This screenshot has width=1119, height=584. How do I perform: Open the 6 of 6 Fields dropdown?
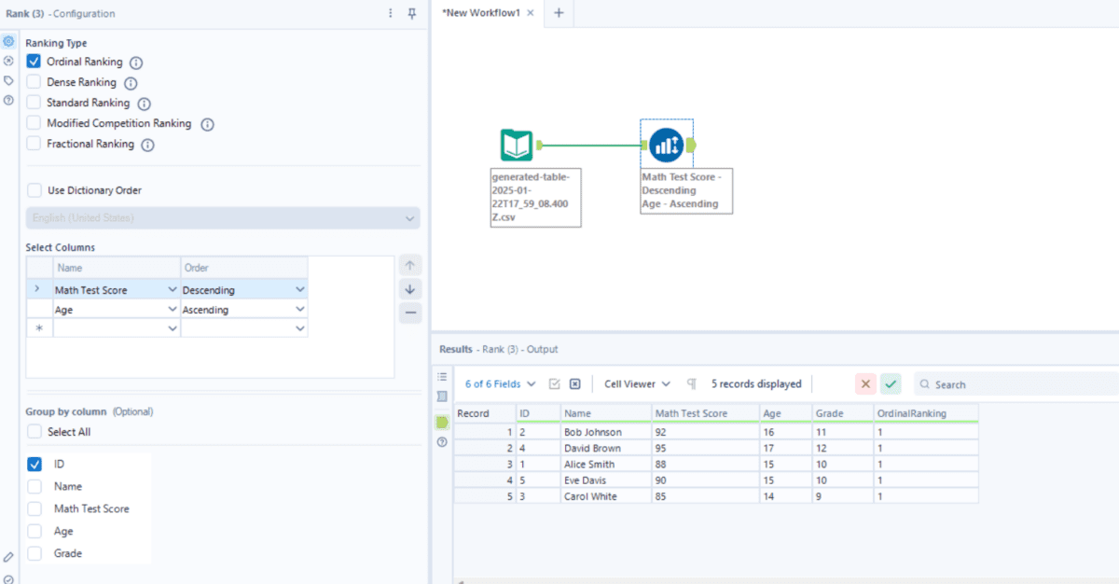[501, 383]
